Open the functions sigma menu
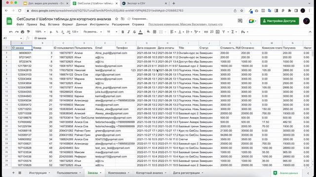Viewport: 316px width, 177px height. [x=234, y=32]
